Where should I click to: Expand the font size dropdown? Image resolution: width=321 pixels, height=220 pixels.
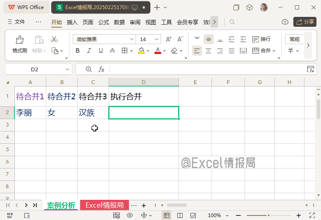[x=157, y=40]
